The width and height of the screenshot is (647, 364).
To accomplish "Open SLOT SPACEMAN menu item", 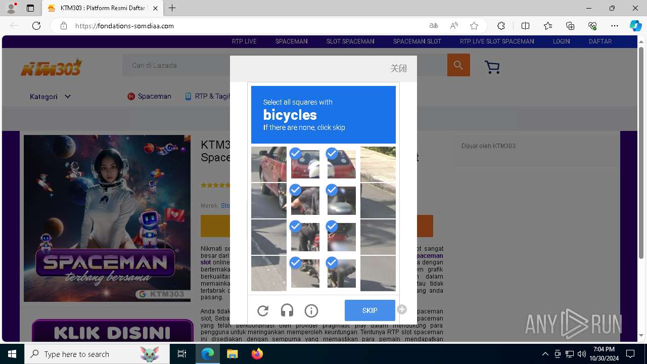I will point(350,41).
